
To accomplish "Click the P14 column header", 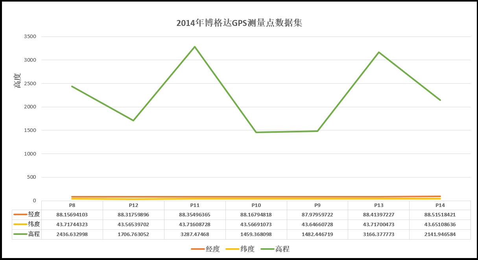I will 440,205.
